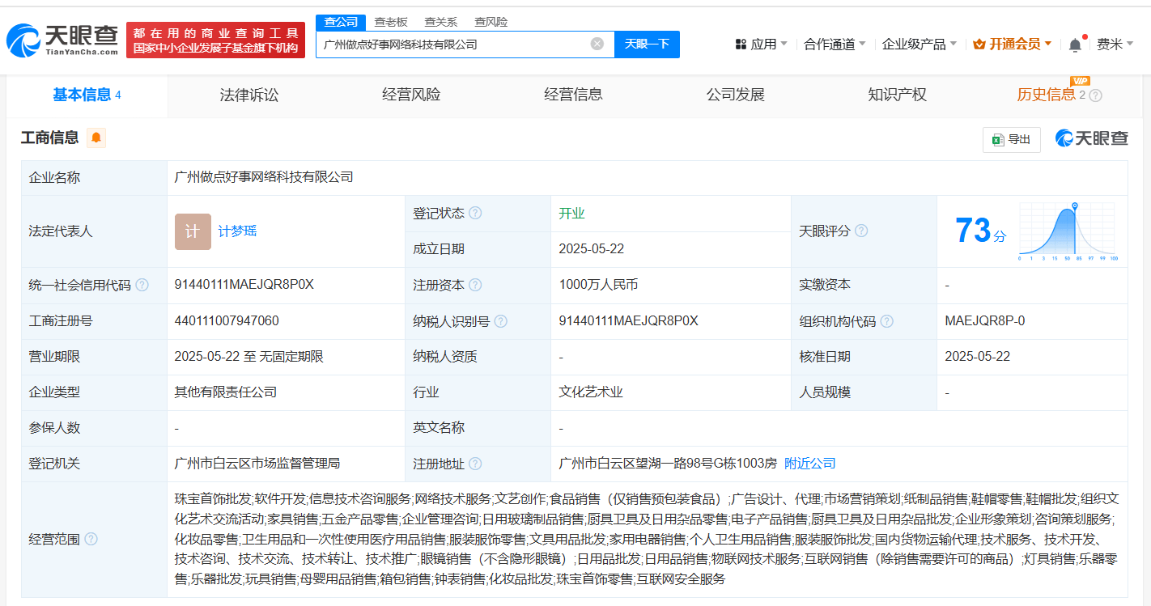Viewport: 1151px width, 606px height.
Task: Open the 计梦瑶 legal representative link
Action: (237, 231)
